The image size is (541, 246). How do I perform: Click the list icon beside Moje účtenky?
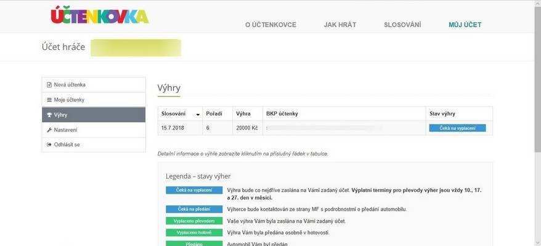tap(49, 100)
